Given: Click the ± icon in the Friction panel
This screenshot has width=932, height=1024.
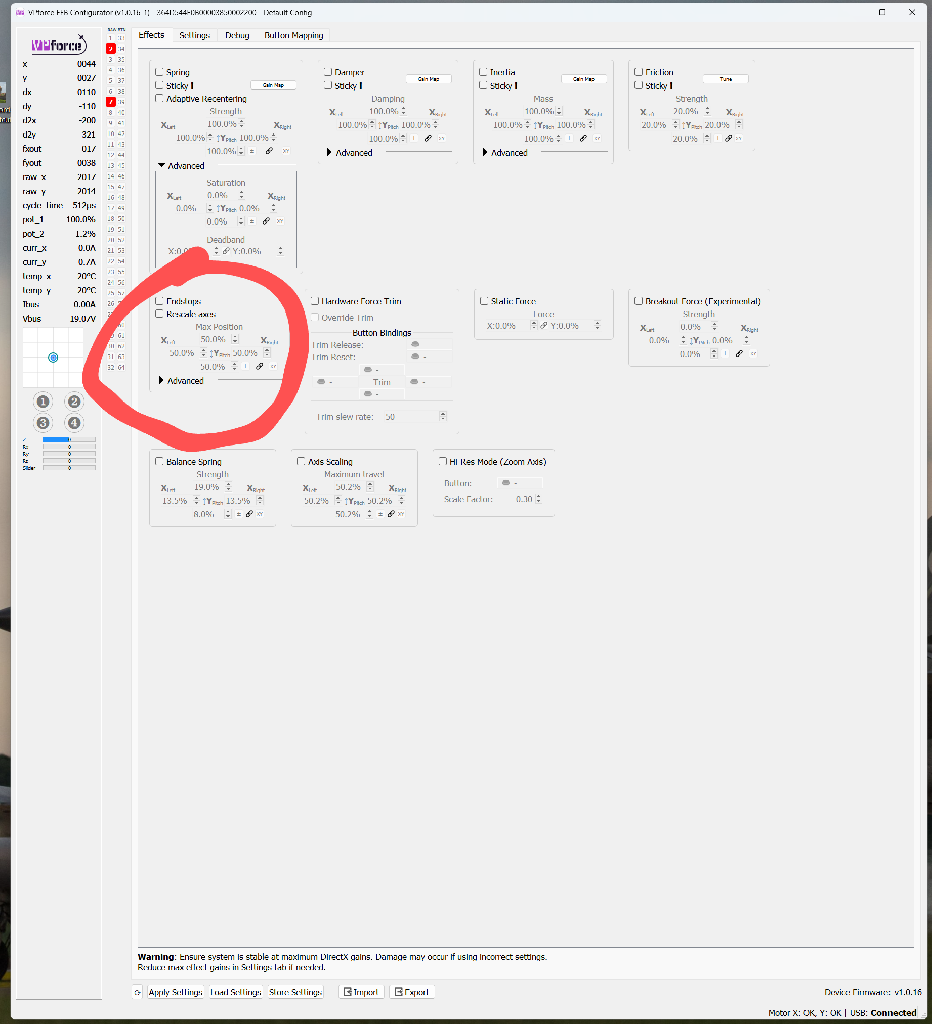Looking at the screenshot, I should point(717,138).
